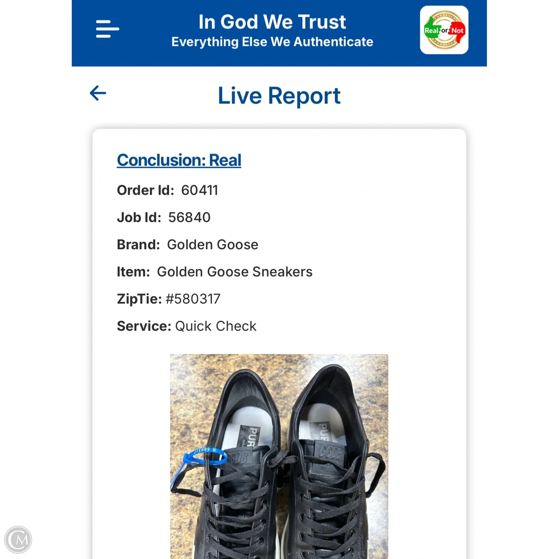Tap the Service Quick Check line
559x559 pixels.
coord(187,326)
